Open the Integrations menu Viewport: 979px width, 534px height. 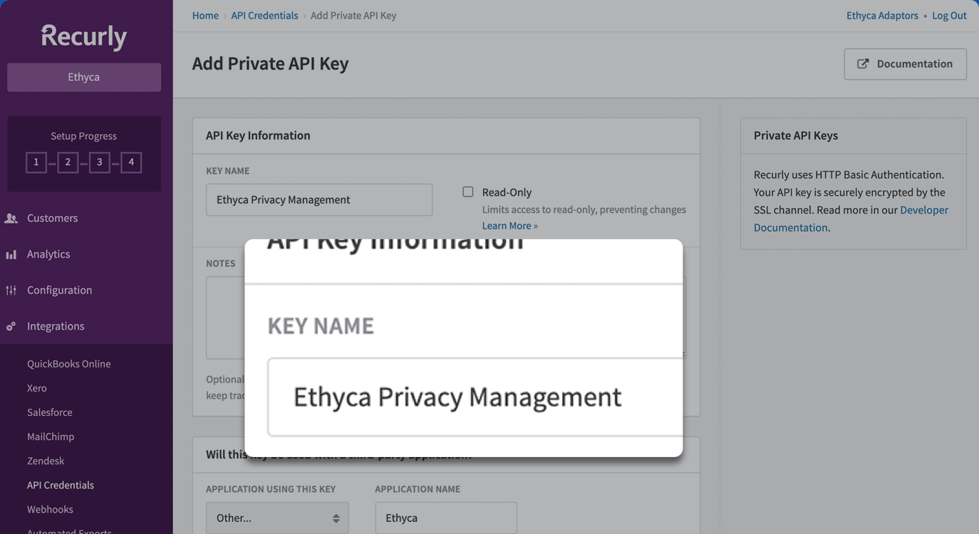coord(56,326)
